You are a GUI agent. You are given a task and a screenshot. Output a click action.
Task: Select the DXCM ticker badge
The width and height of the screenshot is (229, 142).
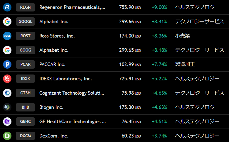click(25, 136)
